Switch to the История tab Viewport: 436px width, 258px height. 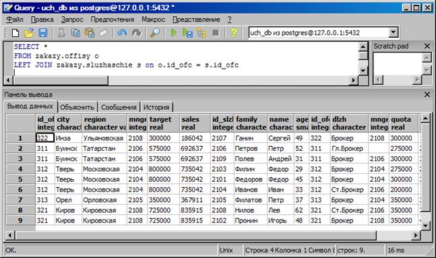[x=156, y=107]
